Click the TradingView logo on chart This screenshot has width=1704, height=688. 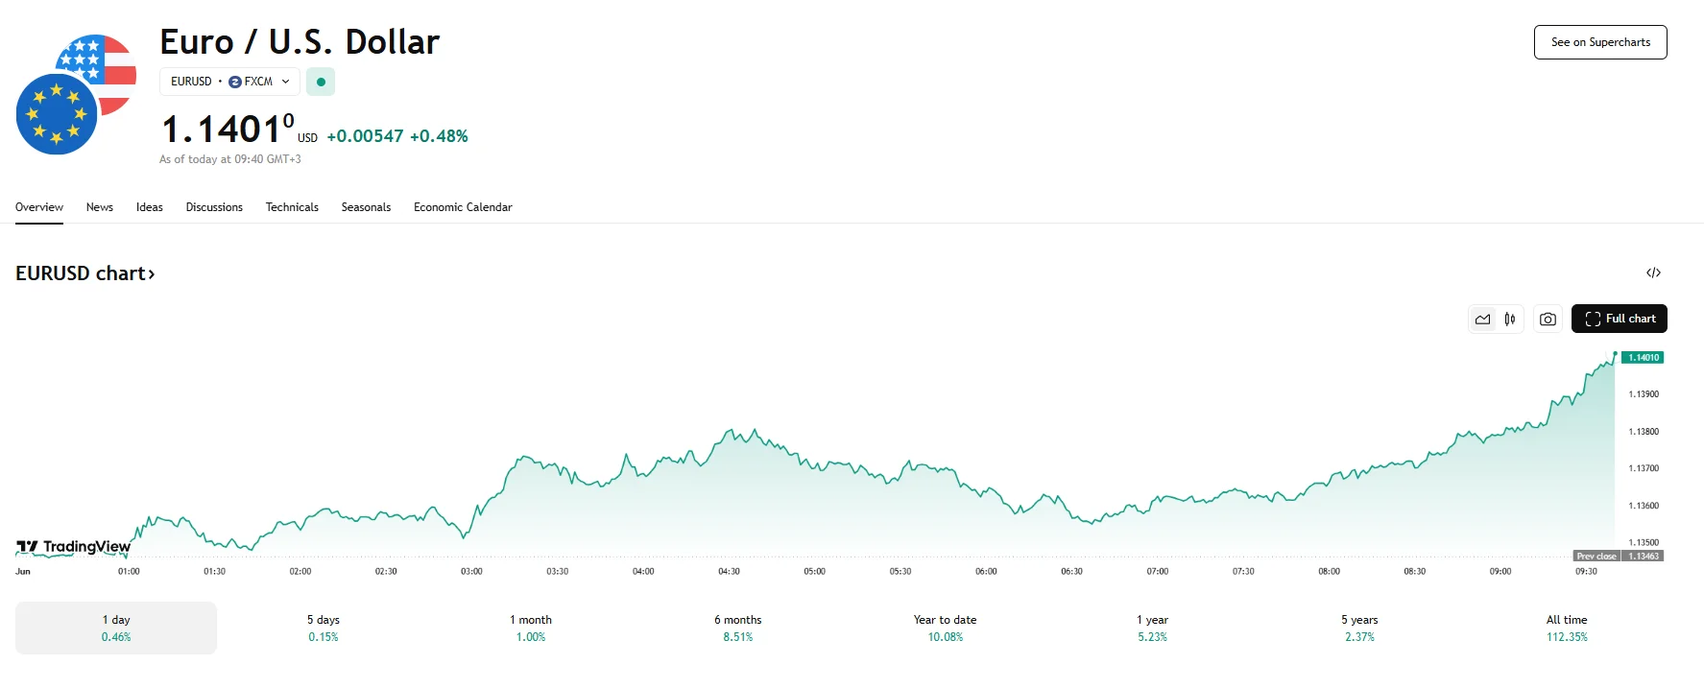click(74, 547)
